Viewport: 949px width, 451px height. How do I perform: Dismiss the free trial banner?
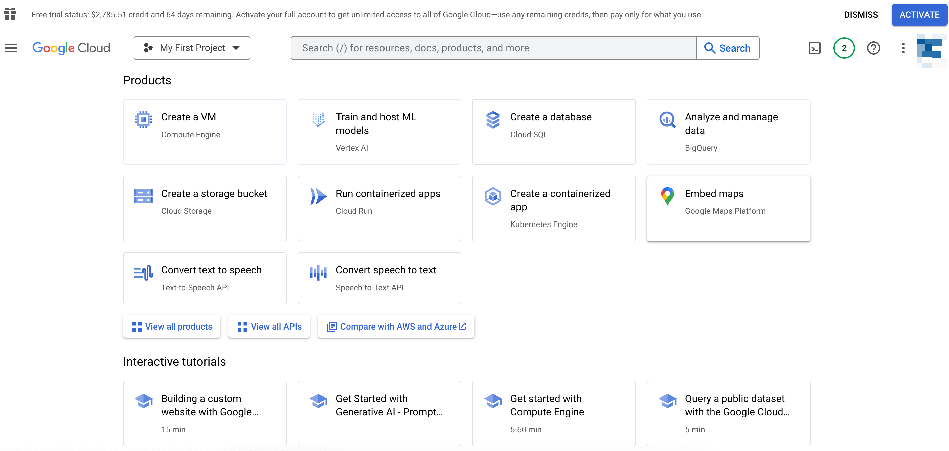point(861,15)
